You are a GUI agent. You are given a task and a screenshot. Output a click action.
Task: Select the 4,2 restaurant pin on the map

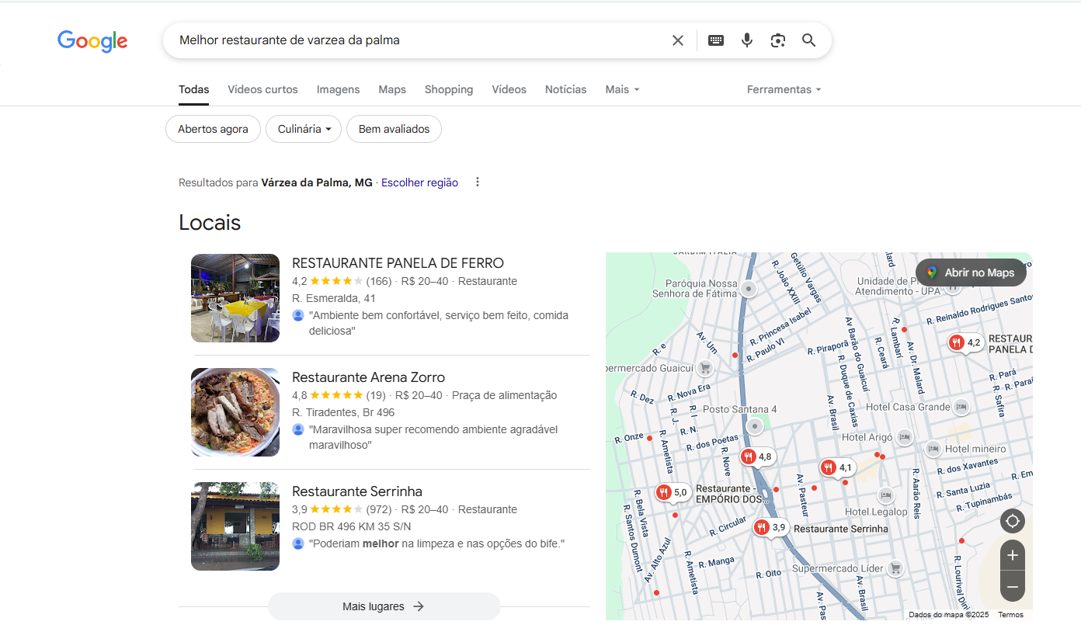pos(966,342)
